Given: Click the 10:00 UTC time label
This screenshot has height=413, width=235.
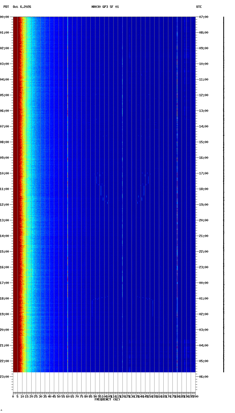Looking at the screenshot, I should point(204,64).
